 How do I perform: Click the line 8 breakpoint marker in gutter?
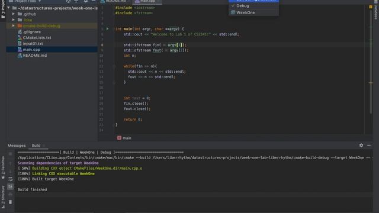(102, 45)
